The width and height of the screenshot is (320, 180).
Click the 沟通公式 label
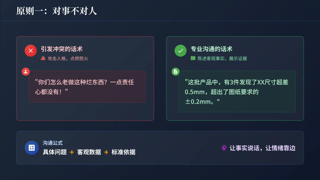click(x=53, y=143)
